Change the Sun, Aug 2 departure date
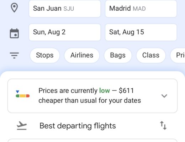 (65, 32)
